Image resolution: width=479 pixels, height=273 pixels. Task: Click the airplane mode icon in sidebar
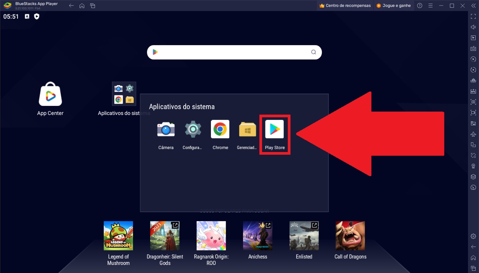click(473, 134)
